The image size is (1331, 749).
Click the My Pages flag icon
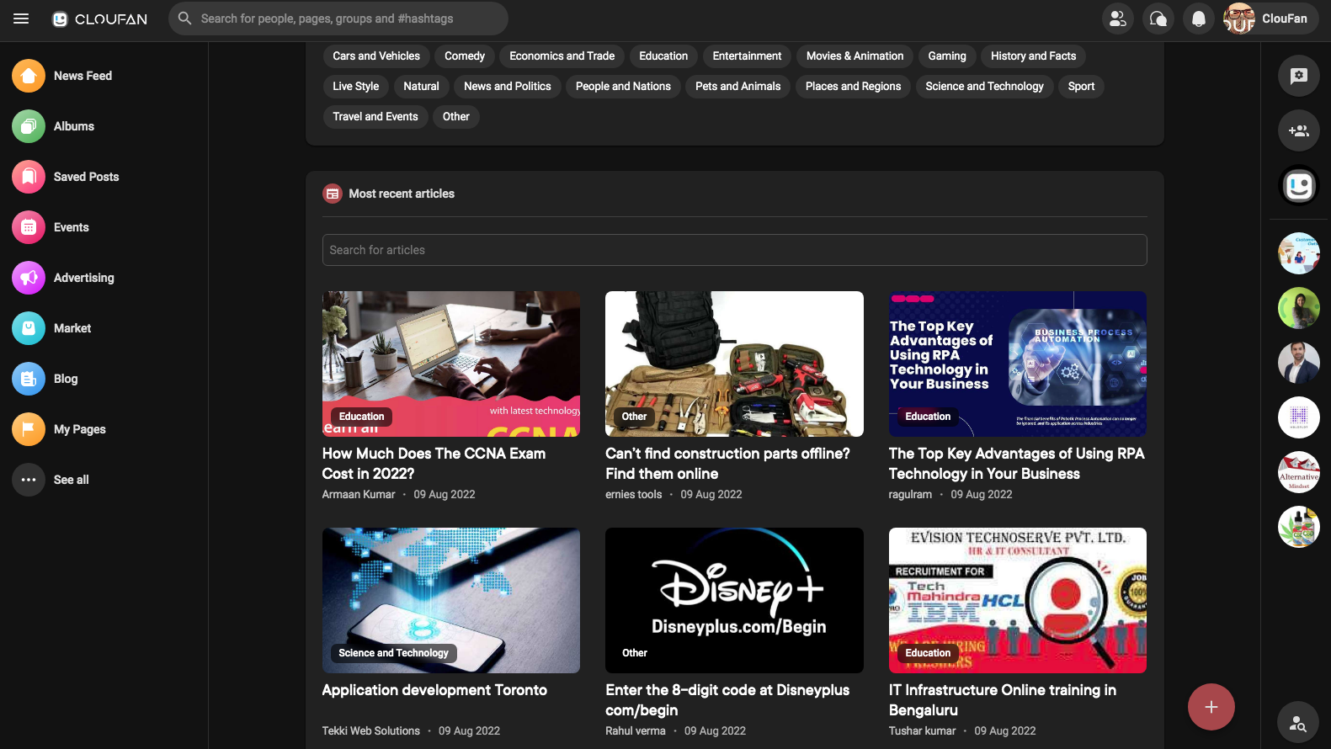[29, 429]
